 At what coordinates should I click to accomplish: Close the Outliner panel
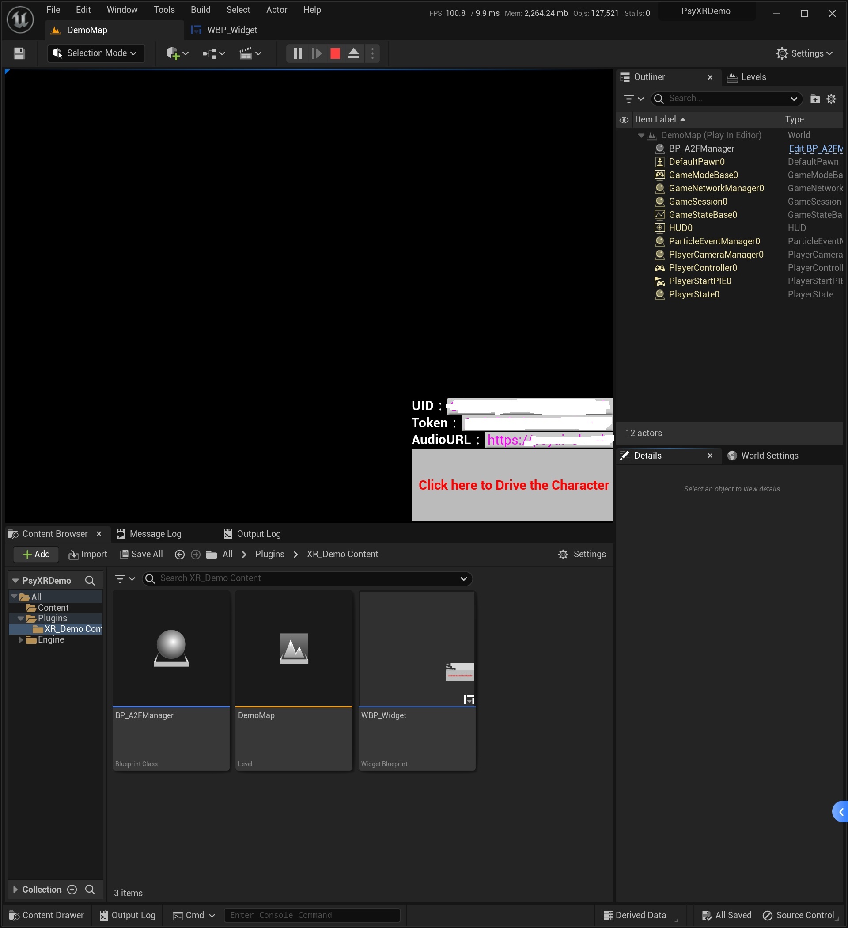tap(710, 77)
